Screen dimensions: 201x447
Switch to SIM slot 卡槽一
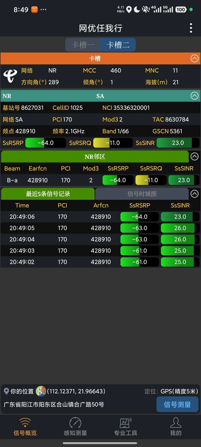point(83,45)
